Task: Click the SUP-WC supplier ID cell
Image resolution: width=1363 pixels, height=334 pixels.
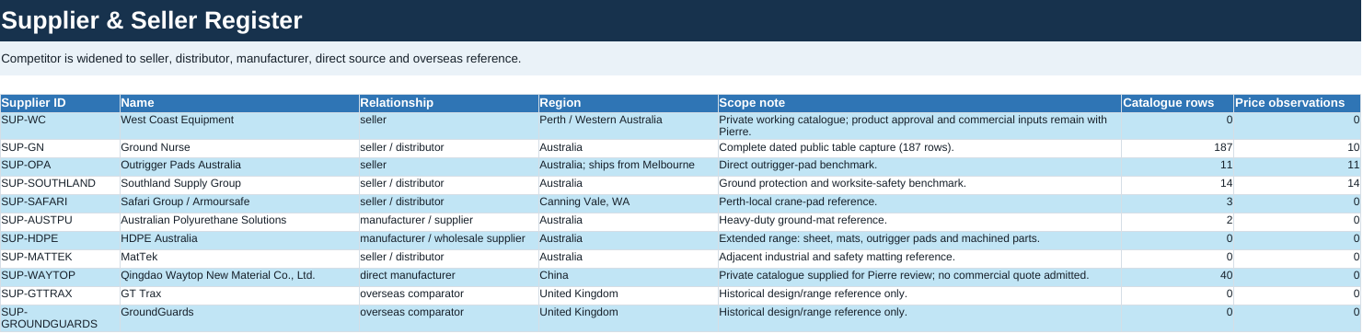Action: coord(60,126)
